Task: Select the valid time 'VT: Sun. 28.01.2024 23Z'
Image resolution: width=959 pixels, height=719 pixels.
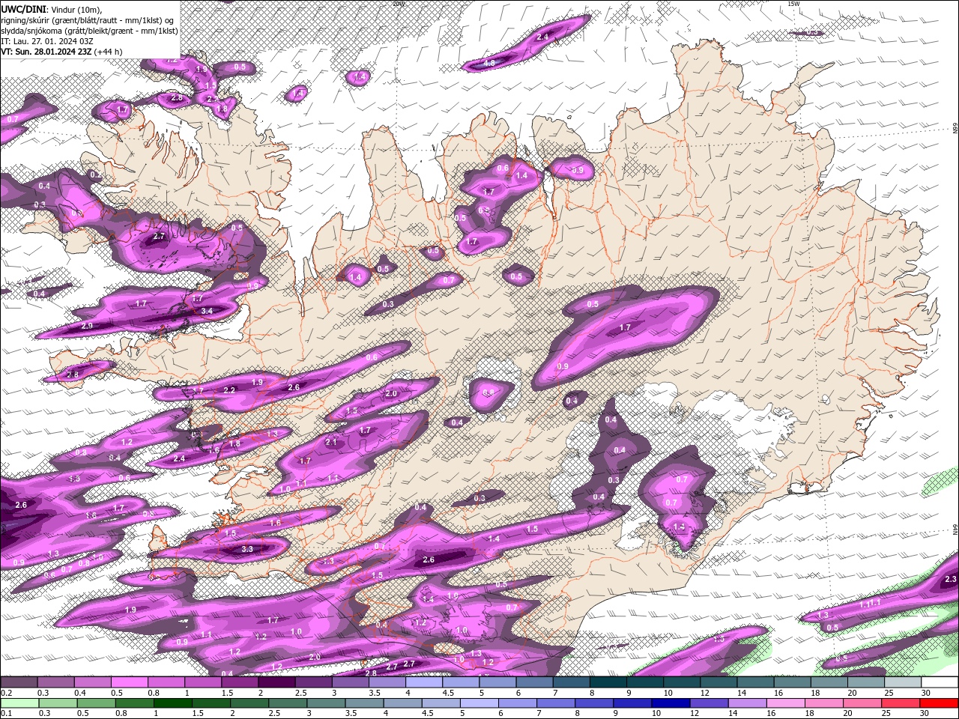Action: 46,52
